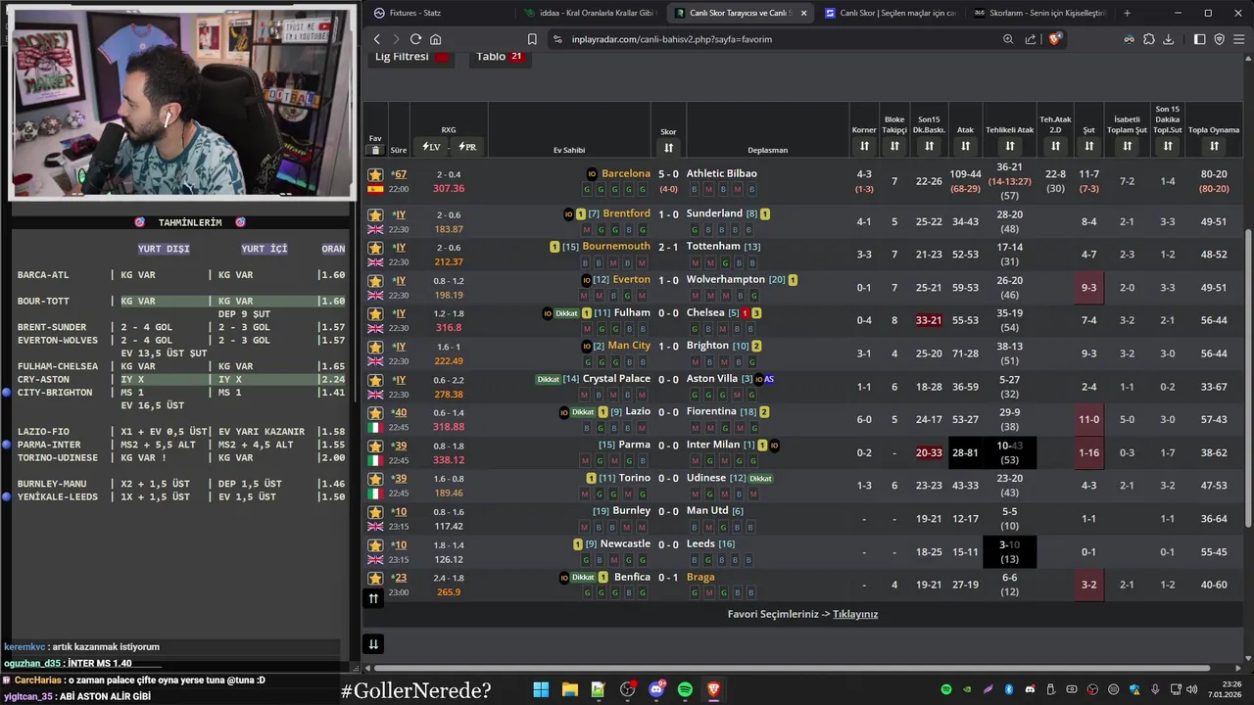Follow the Tıklayınız link
Viewport: 1254px width, 705px height.
click(855, 614)
